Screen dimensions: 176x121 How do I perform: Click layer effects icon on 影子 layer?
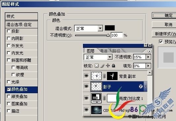[x=141, y=86]
